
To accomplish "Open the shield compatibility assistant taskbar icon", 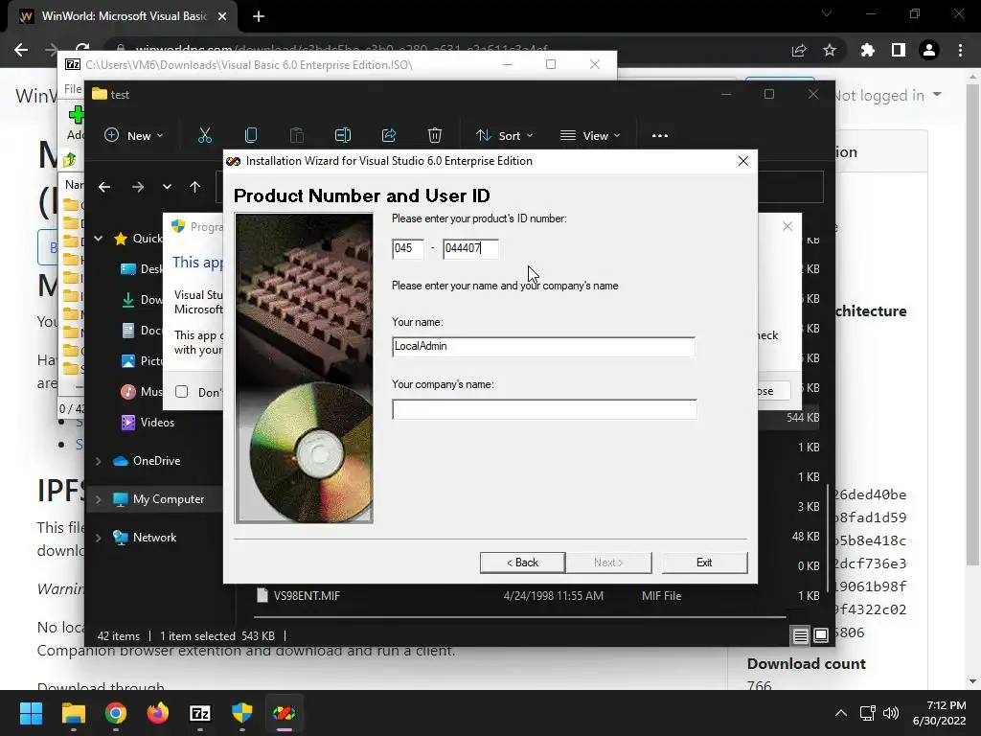I will [x=242, y=713].
